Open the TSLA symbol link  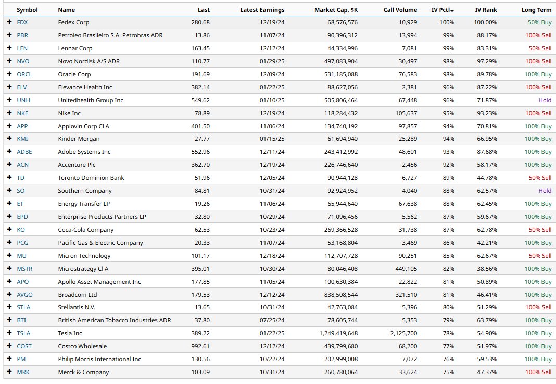tap(23, 333)
